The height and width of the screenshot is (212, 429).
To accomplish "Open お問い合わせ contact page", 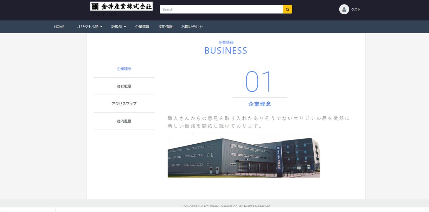I will click(x=192, y=27).
